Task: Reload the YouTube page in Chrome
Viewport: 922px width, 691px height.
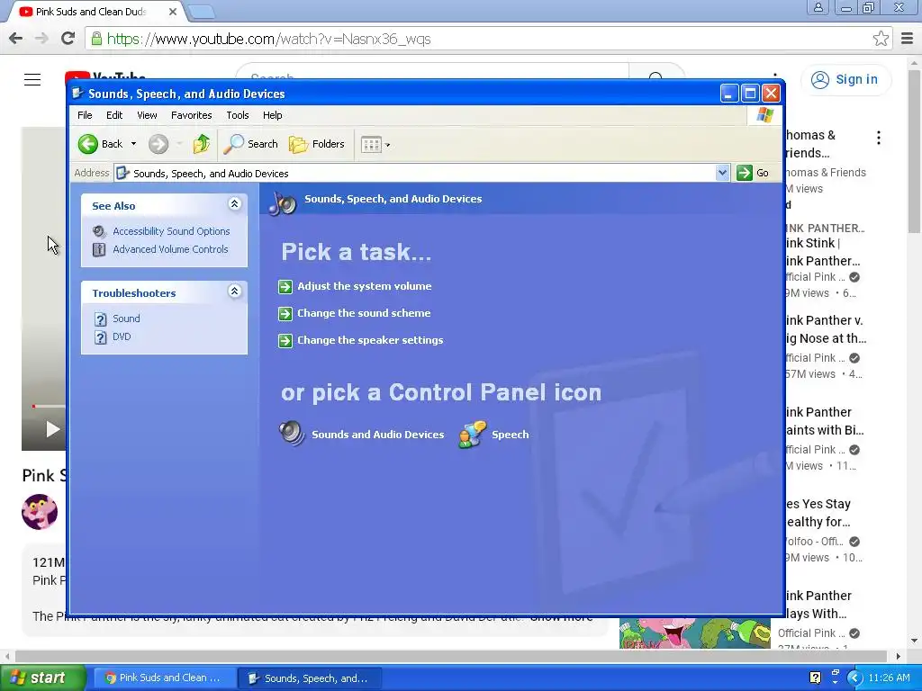Action: pos(68,39)
